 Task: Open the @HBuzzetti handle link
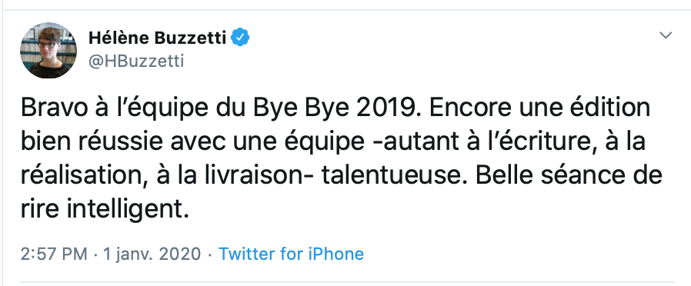(136, 62)
